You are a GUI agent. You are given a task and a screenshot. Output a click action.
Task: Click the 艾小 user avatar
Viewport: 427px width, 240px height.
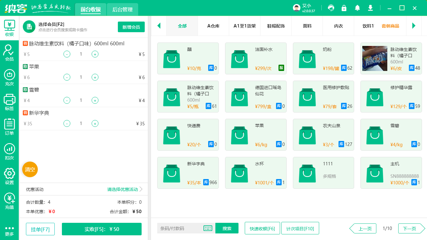tap(297, 8)
